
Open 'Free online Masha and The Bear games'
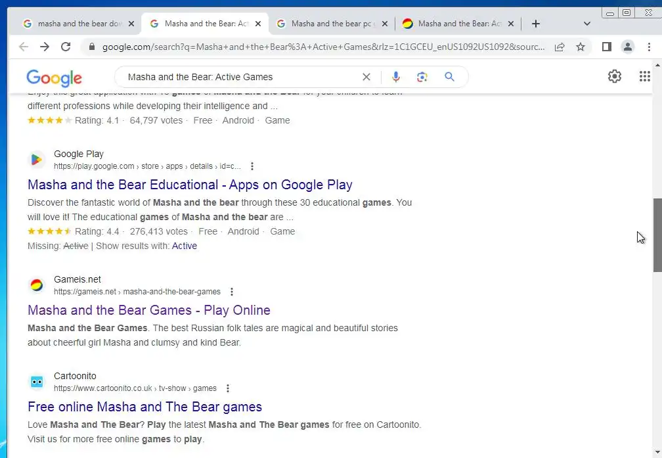[144, 407]
